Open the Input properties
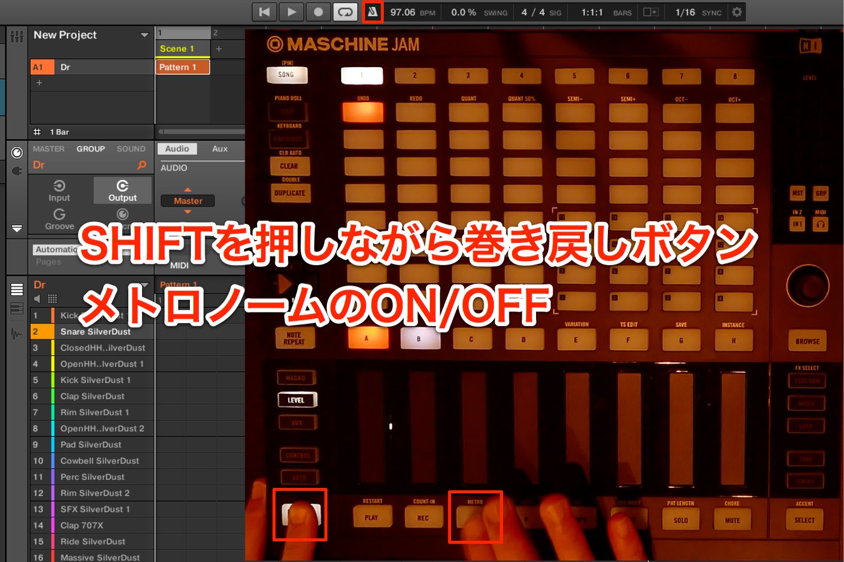 point(59,191)
